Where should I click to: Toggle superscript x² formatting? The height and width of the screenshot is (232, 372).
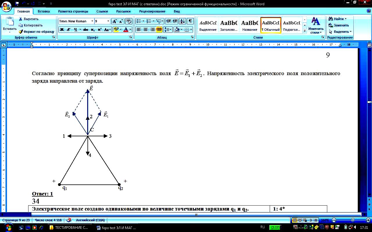pyautogui.click(x=99, y=30)
